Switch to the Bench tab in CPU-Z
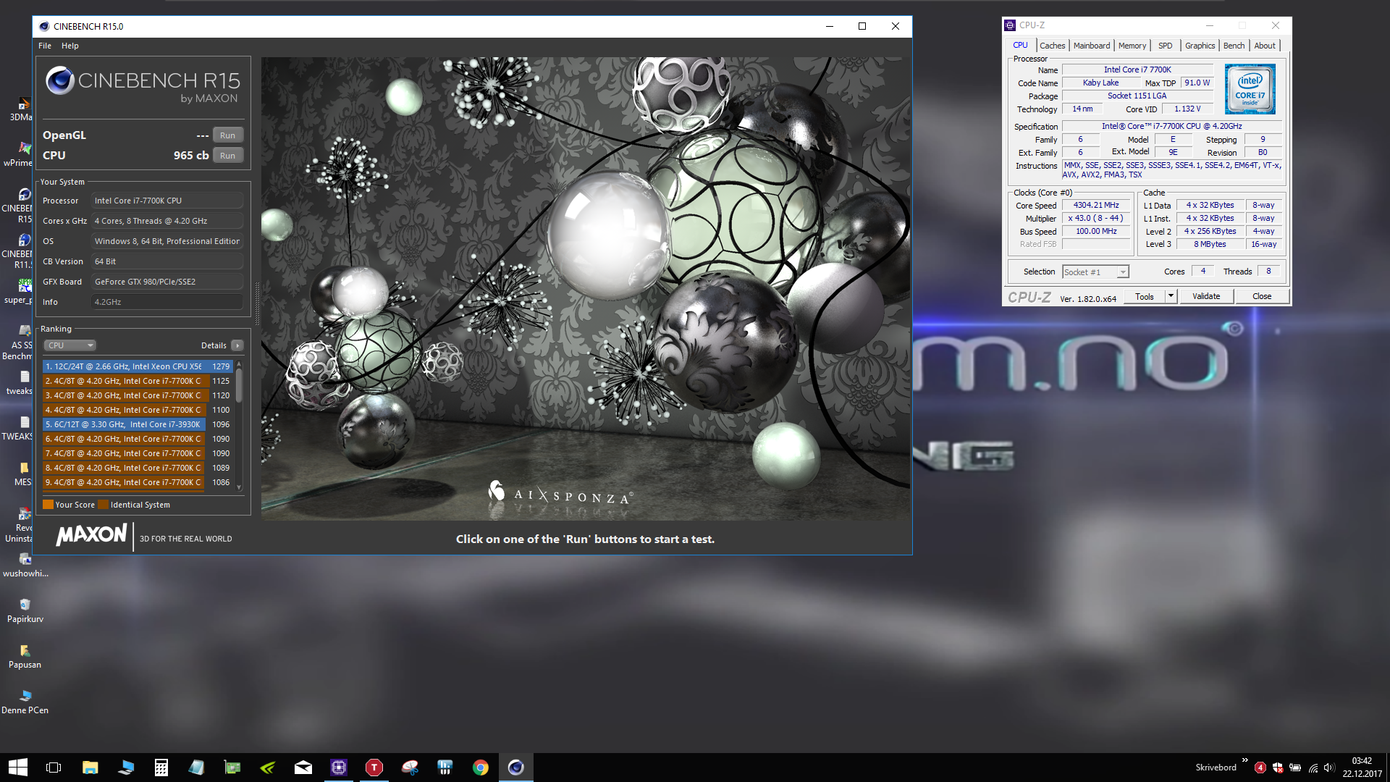 1234,46
